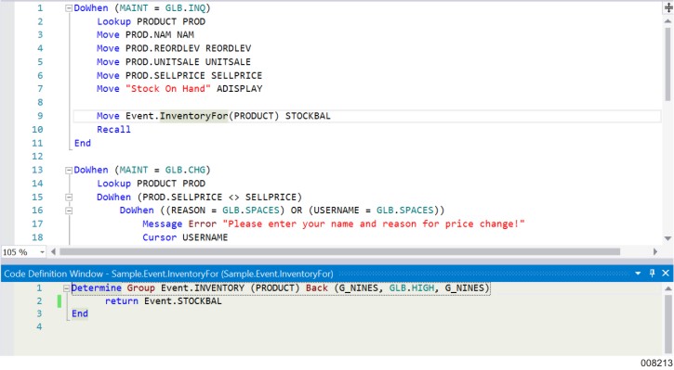The width and height of the screenshot is (674, 370).
Task: Open the Code Definition Window options dropdown
Action: click(x=638, y=274)
